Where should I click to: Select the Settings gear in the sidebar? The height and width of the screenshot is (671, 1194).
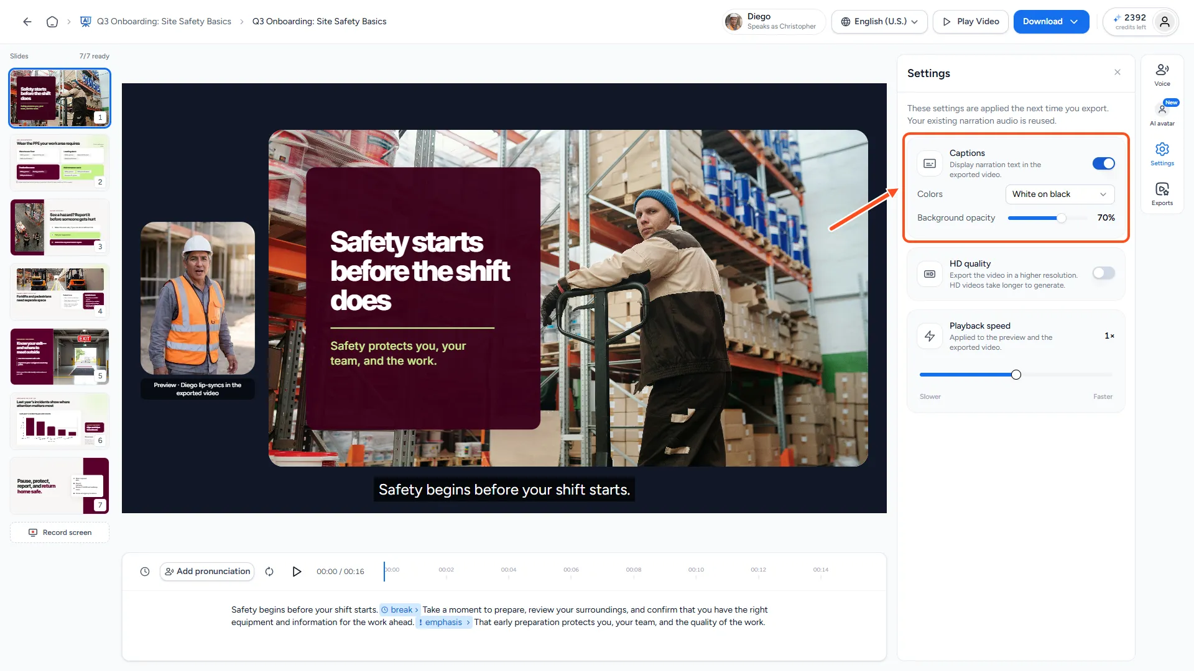[1162, 154]
